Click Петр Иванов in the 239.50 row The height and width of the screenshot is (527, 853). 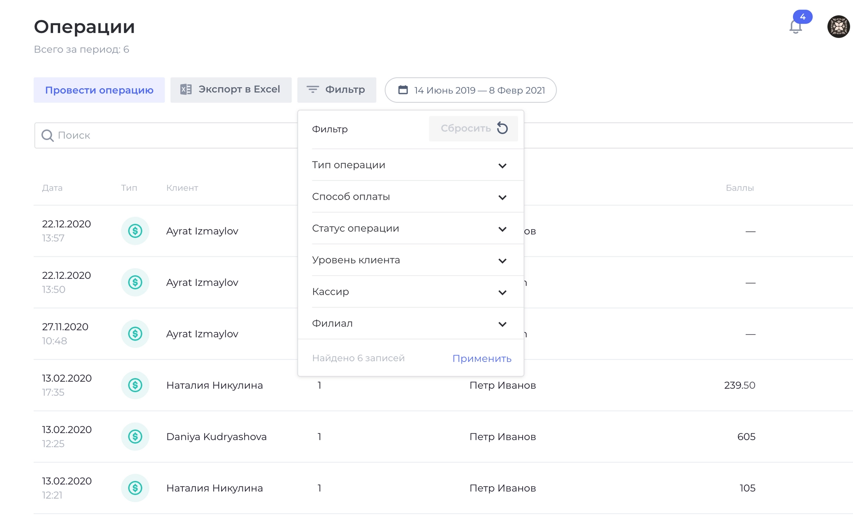point(503,385)
